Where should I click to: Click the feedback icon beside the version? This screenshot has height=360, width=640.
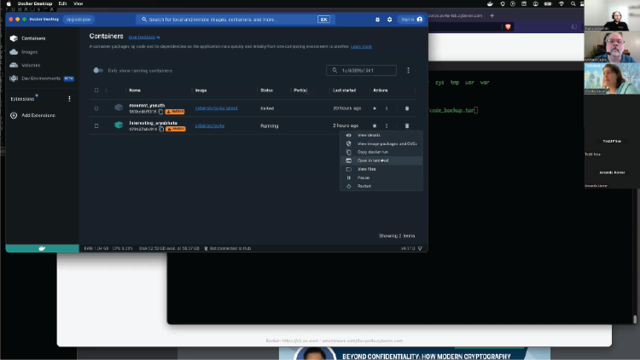(420, 248)
